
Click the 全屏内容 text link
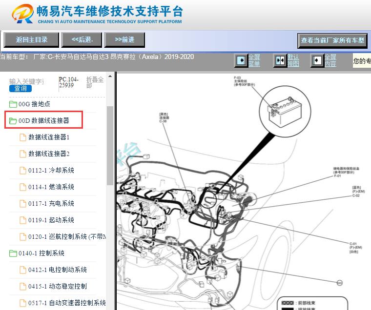[x=330, y=60]
